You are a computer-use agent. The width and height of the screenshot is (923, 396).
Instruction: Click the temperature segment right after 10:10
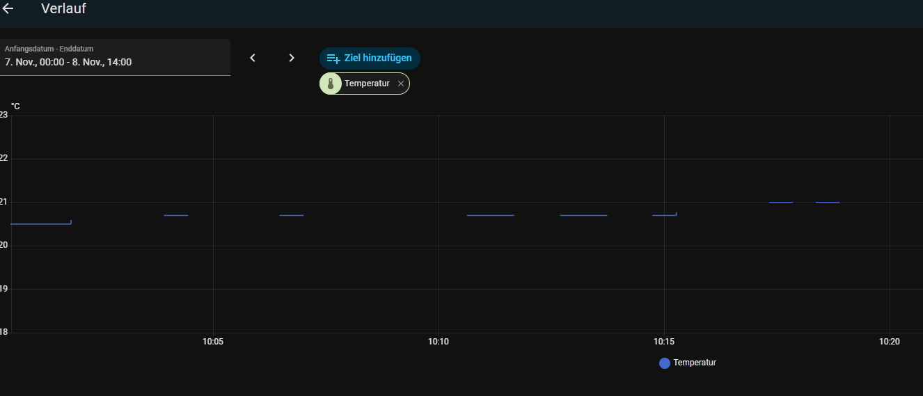pyautogui.click(x=490, y=216)
